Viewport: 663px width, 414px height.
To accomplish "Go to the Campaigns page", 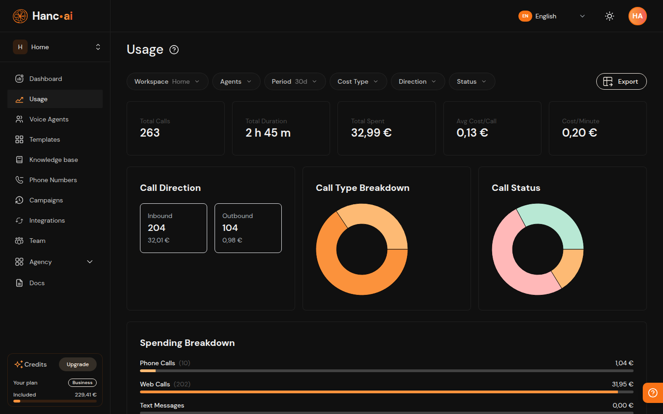I will (46, 200).
